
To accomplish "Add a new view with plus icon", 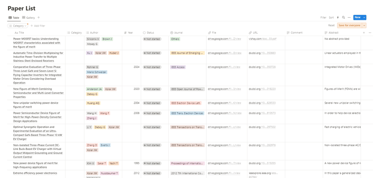I will click(x=39, y=17).
